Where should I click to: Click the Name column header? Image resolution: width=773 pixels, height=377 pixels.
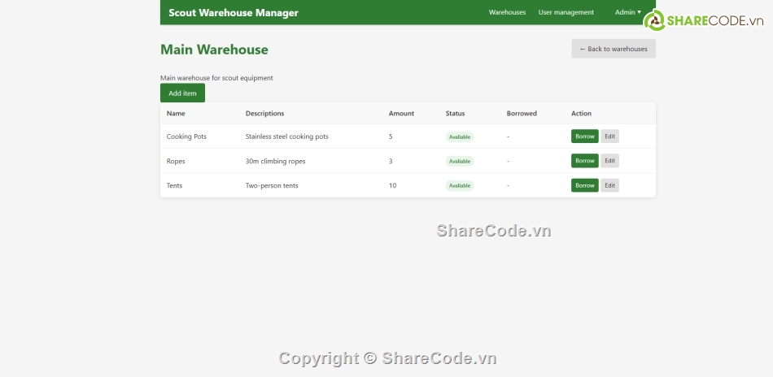tap(176, 114)
